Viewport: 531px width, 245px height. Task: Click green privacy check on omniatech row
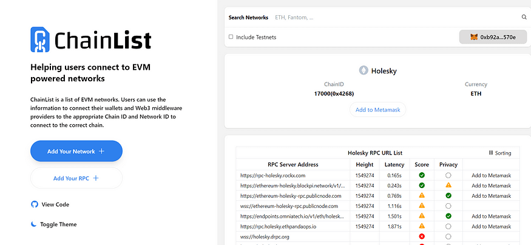click(448, 216)
